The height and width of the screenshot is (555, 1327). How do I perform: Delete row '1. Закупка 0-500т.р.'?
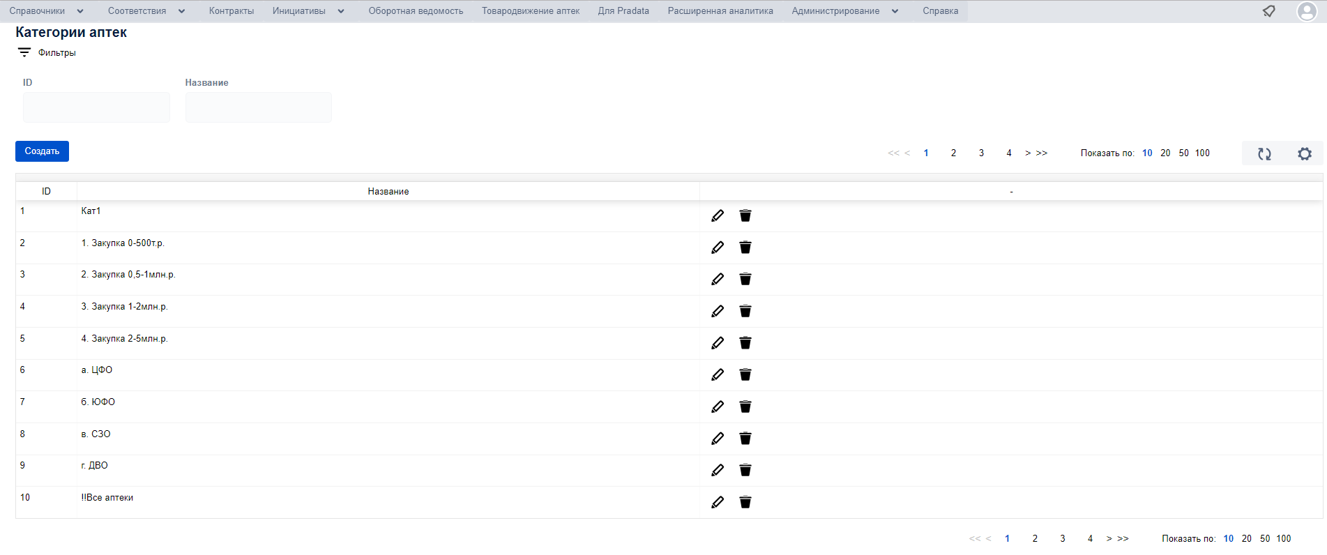click(745, 248)
